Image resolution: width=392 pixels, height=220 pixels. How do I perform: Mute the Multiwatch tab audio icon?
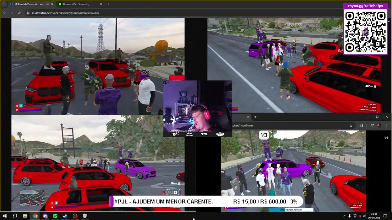pyautogui.click(x=47, y=4)
